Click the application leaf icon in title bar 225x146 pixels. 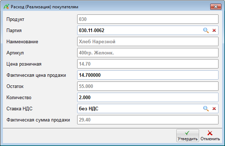point(6,7)
